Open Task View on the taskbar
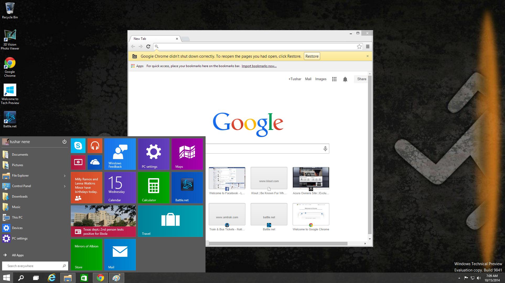 click(x=36, y=278)
